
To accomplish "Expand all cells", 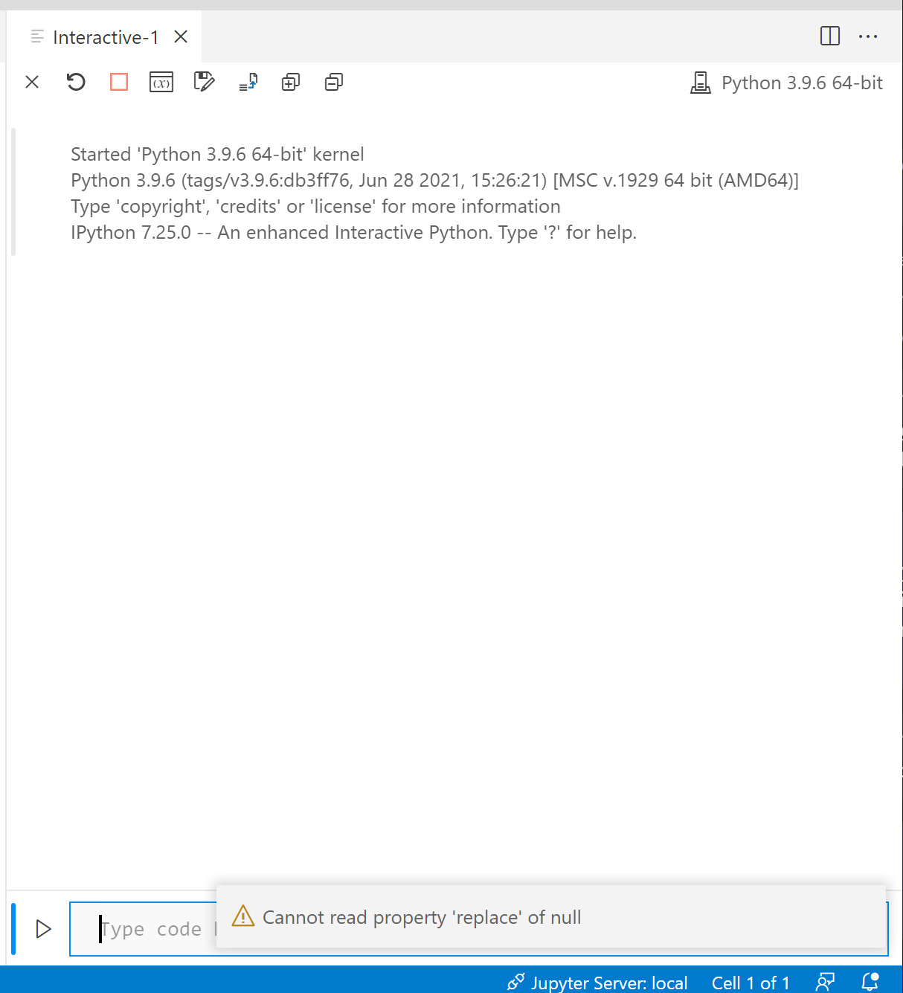I will pyautogui.click(x=290, y=82).
